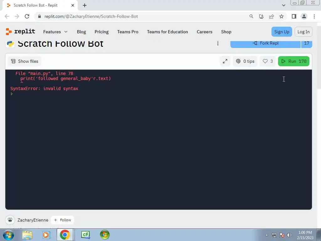Click the zoom magnifier icon in address bar
Screen dimensions: 321x241
pos(251,16)
